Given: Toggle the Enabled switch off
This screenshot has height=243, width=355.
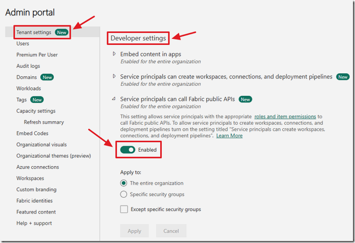Looking at the screenshot, I should tap(127, 150).
